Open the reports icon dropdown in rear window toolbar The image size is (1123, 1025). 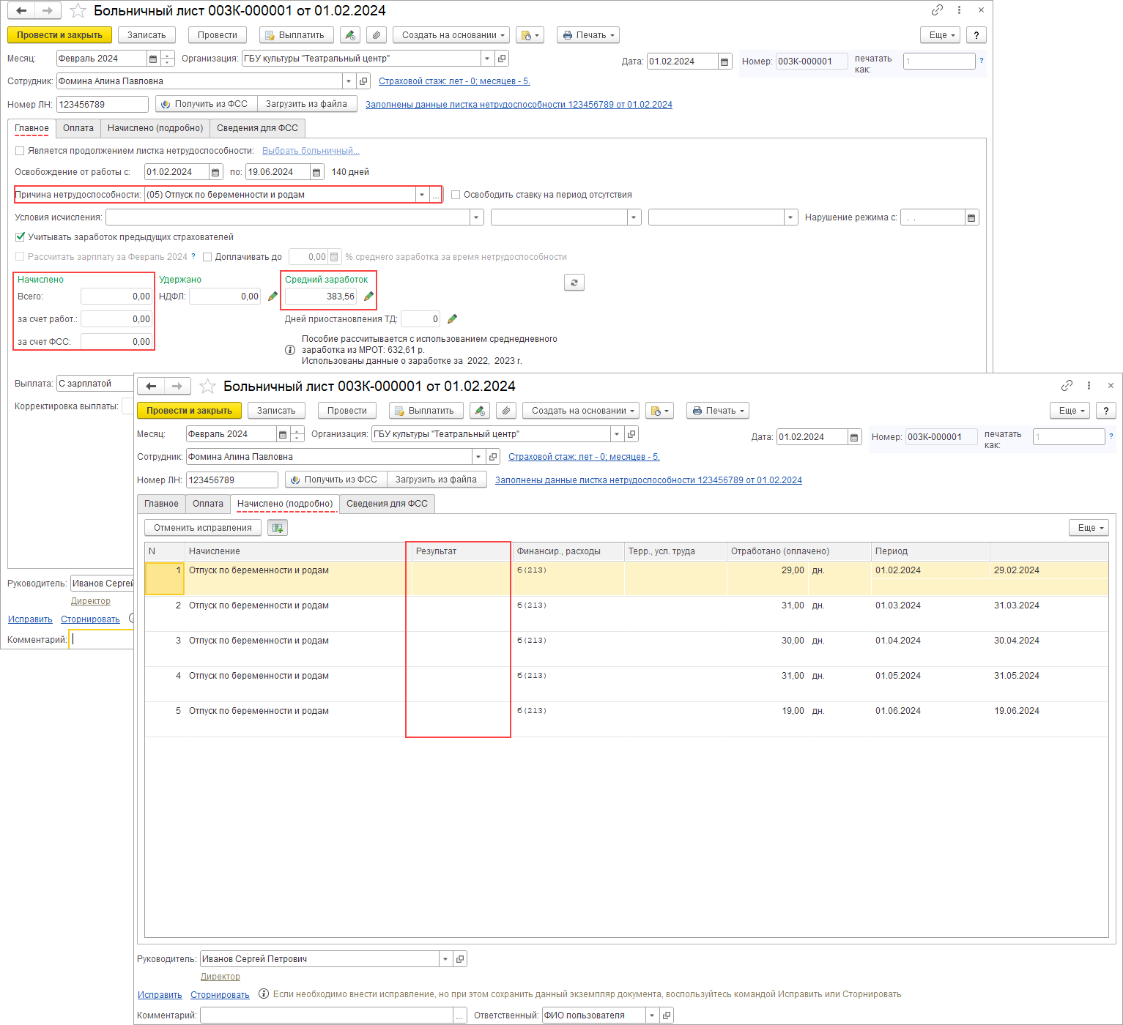click(530, 35)
